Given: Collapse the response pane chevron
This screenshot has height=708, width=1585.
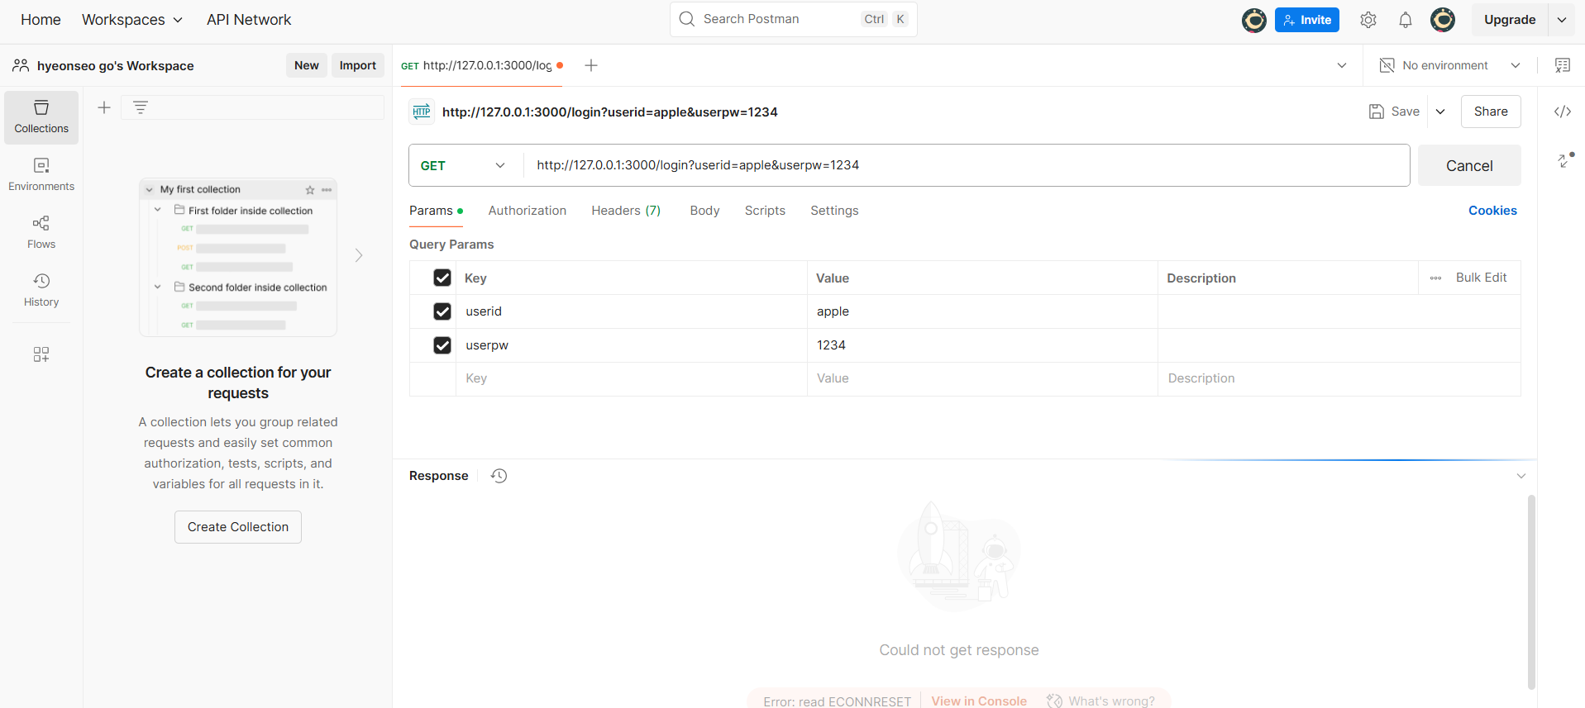Looking at the screenshot, I should click(x=1521, y=476).
